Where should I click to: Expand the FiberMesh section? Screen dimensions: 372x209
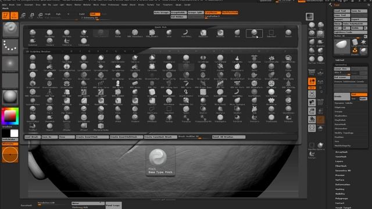pos(341,166)
